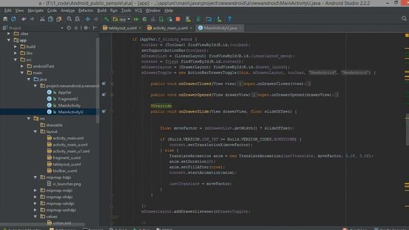Select activity_main_u1.xml in layout folder
This screenshot has height=230, width=409.
(x=71, y=151)
